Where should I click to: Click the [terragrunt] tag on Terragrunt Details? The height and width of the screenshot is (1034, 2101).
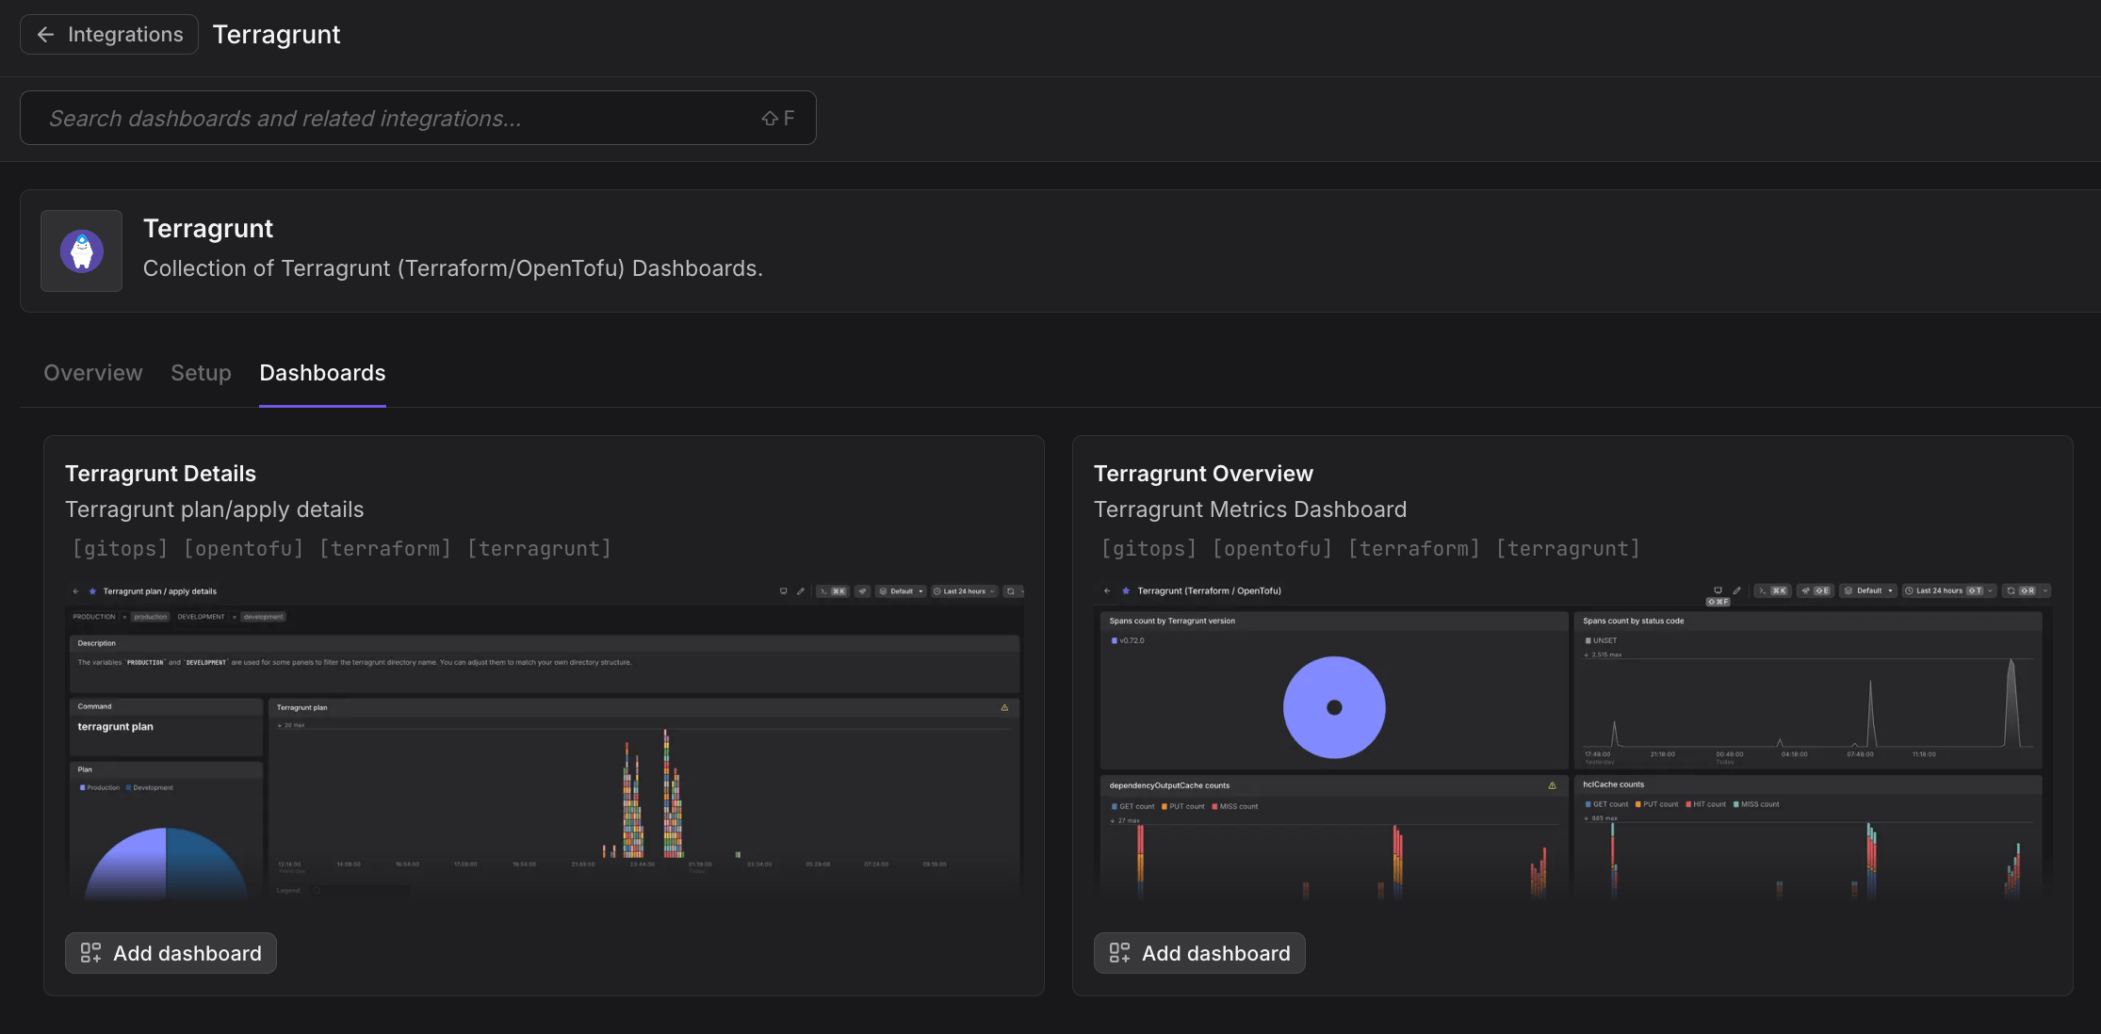tap(539, 548)
